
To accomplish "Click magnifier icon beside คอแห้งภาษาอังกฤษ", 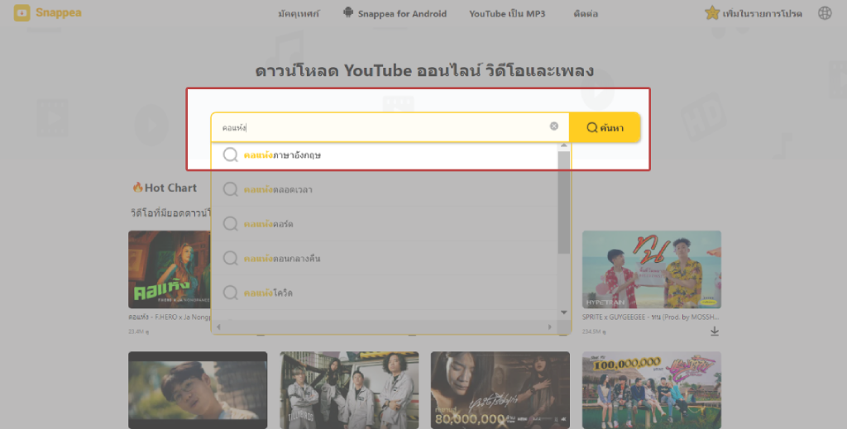I will 231,155.
